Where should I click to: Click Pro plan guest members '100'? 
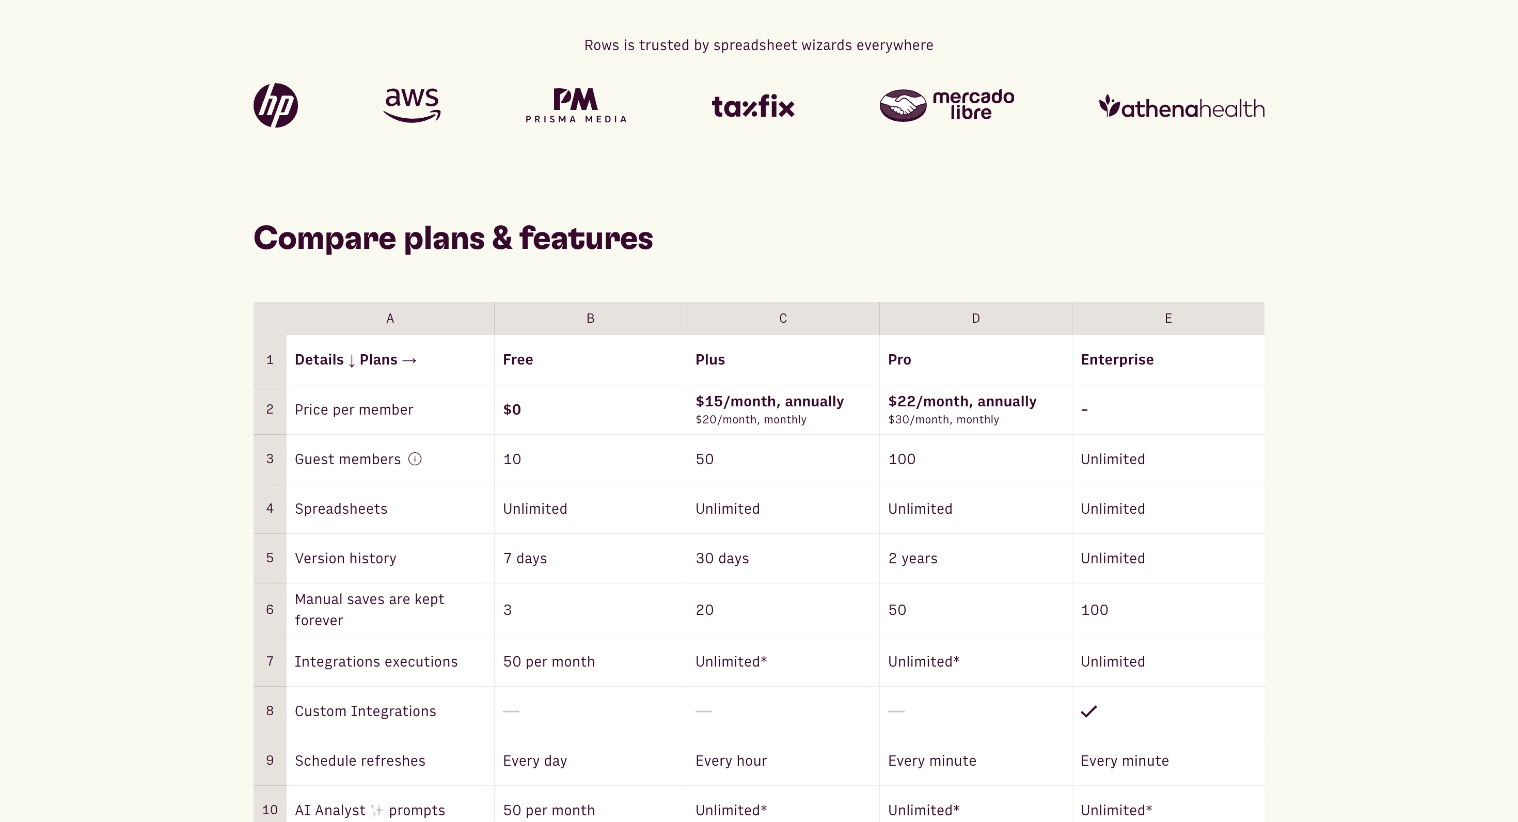(902, 459)
